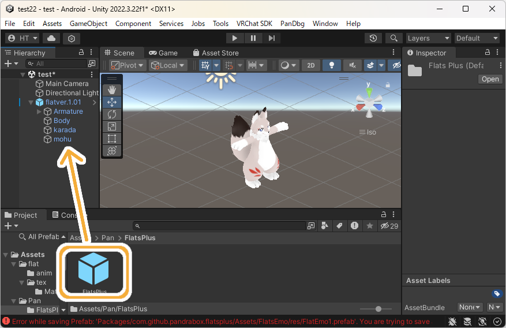Viewport: 506px width, 328px height.
Task: Select the Rect tool
Action: [x=112, y=139]
